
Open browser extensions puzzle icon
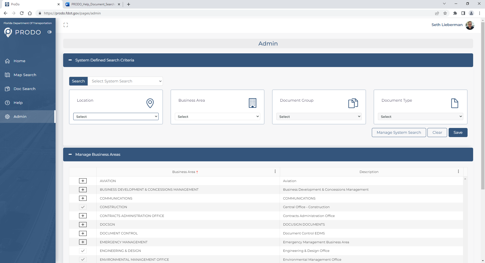[x=455, y=13]
